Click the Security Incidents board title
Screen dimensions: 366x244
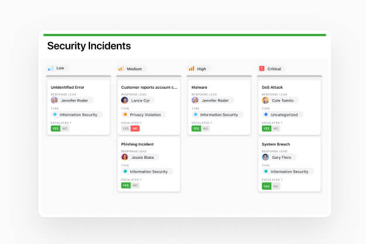click(89, 46)
